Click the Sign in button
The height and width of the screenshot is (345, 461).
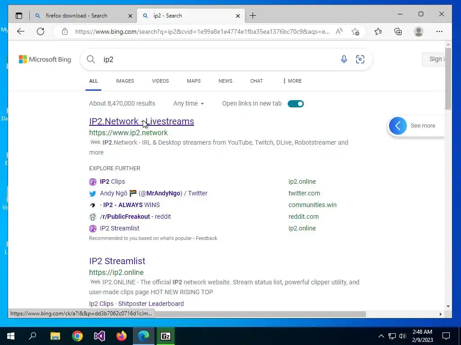[434, 59]
